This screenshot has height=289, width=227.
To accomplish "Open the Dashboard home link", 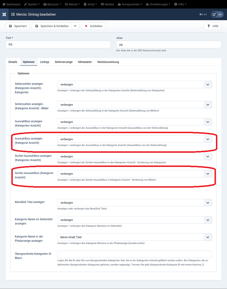I will 11,4.
